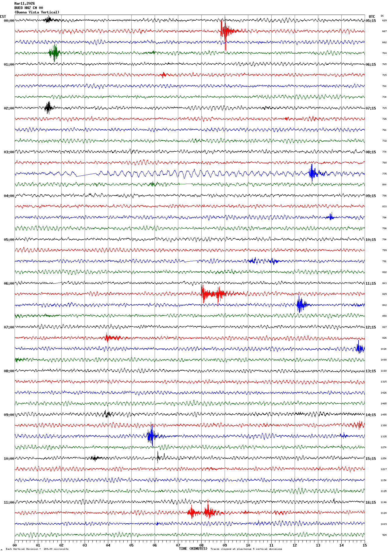Viewport: 388px width, 553px height.
Task: Click the (Buena Vista Vertical) title text
Action: click(x=37, y=12)
